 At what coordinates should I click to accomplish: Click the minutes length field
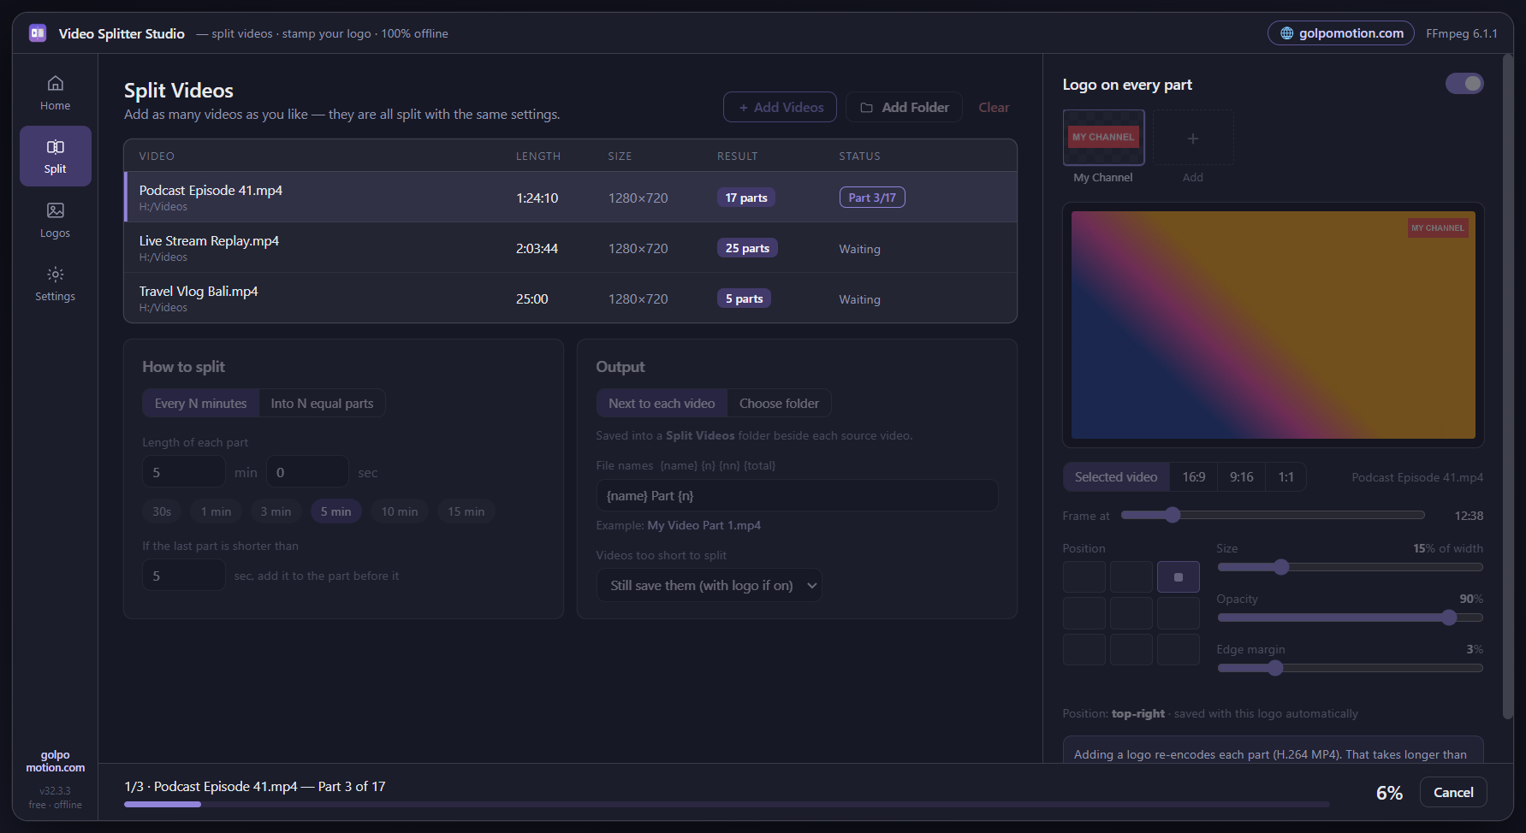click(184, 472)
